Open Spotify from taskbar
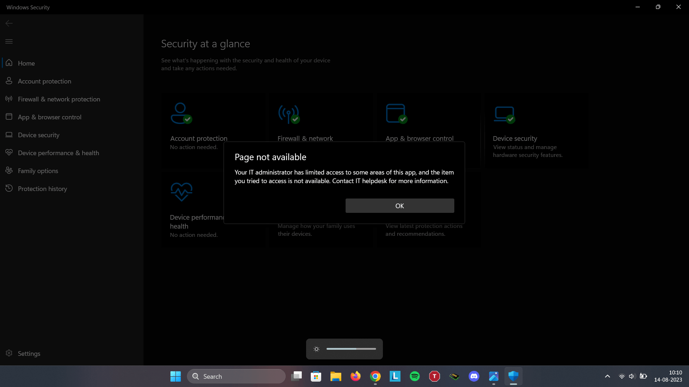 click(415, 376)
